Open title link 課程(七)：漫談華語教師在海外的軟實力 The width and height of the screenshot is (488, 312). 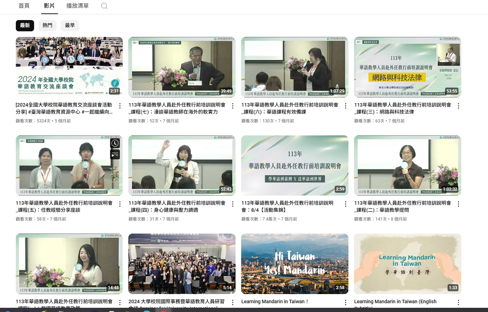click(x=177, y=108)
